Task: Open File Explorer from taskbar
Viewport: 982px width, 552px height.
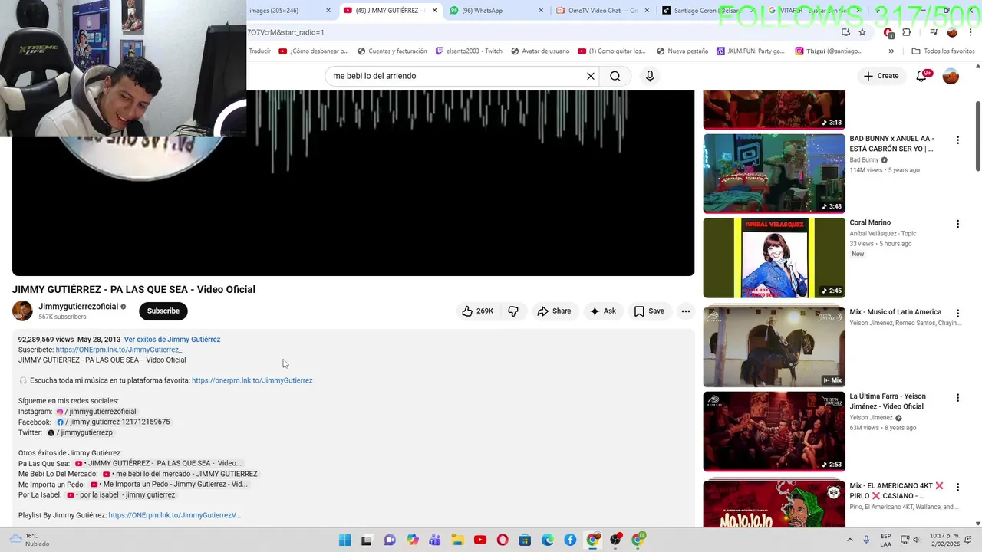Action: point(457,540)
